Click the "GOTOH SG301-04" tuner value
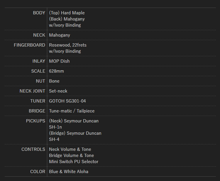 [67, 101]
